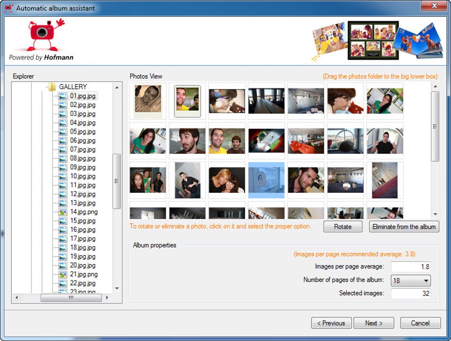
Task: Click the Explorer vertical scrollbar thumb
Action: 116,181
